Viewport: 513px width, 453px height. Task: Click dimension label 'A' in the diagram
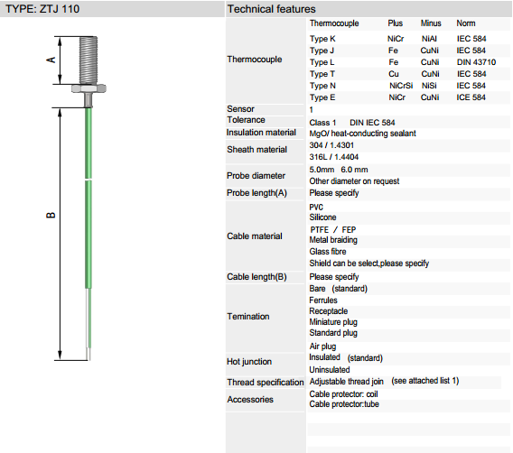pyautogui.click(x=51, y=60)
